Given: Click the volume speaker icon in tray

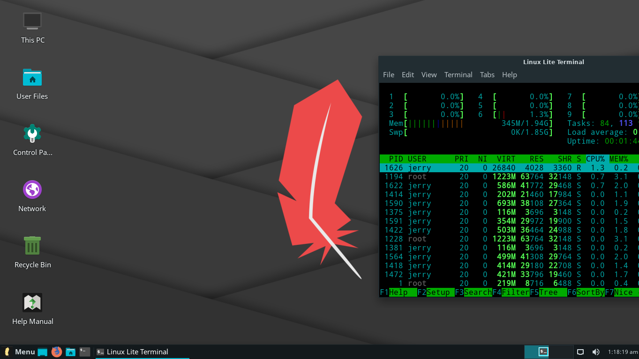Looking at the screenshot, I should click(x=596, y=352).
